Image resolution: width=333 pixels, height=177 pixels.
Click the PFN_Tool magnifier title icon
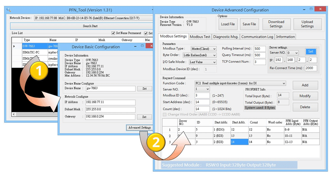pos(9,10)
